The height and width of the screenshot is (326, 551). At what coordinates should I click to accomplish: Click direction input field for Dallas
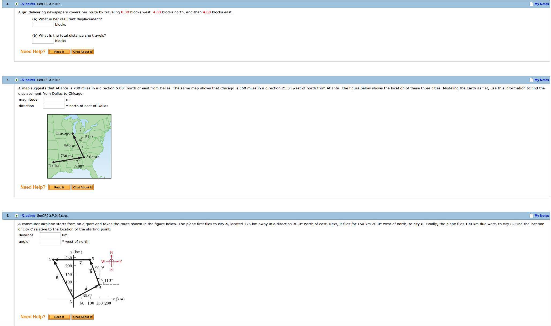54,106
